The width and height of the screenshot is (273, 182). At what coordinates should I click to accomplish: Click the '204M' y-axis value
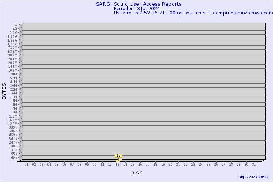[x=13, y=63]
